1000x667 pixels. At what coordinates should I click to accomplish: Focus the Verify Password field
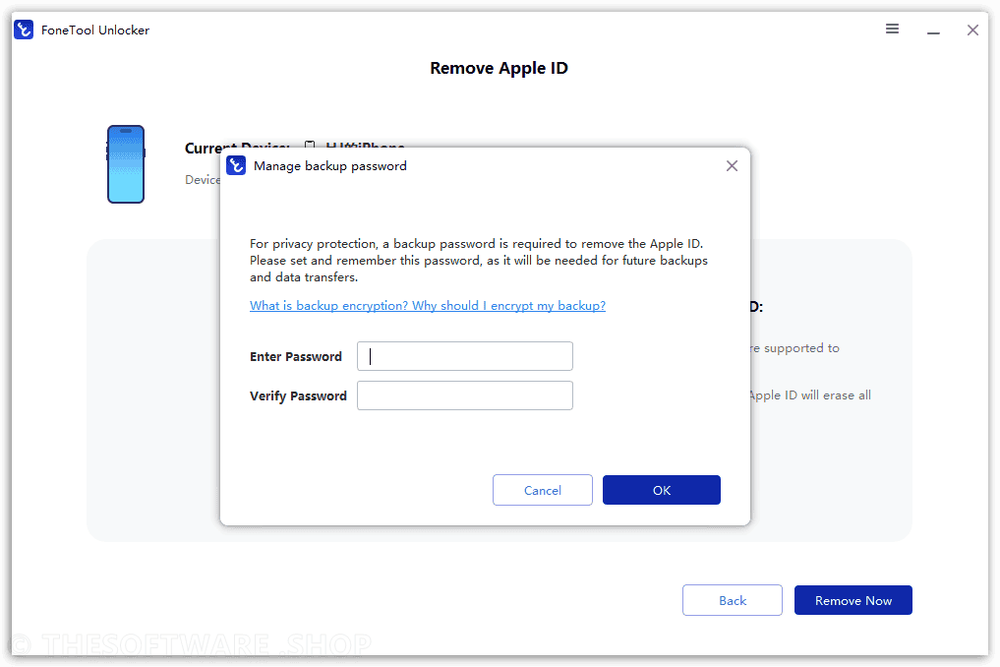(465, 395)
